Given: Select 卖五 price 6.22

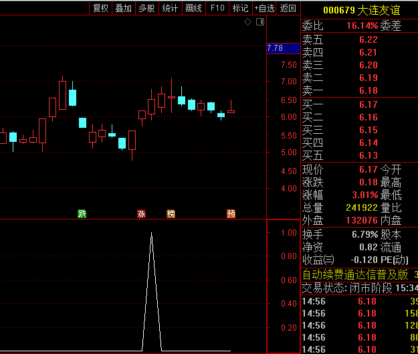Looking at the screenshot, I should (x=369, y=39).
